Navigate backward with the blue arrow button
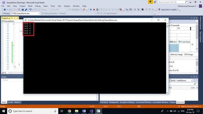 point(5,10)
